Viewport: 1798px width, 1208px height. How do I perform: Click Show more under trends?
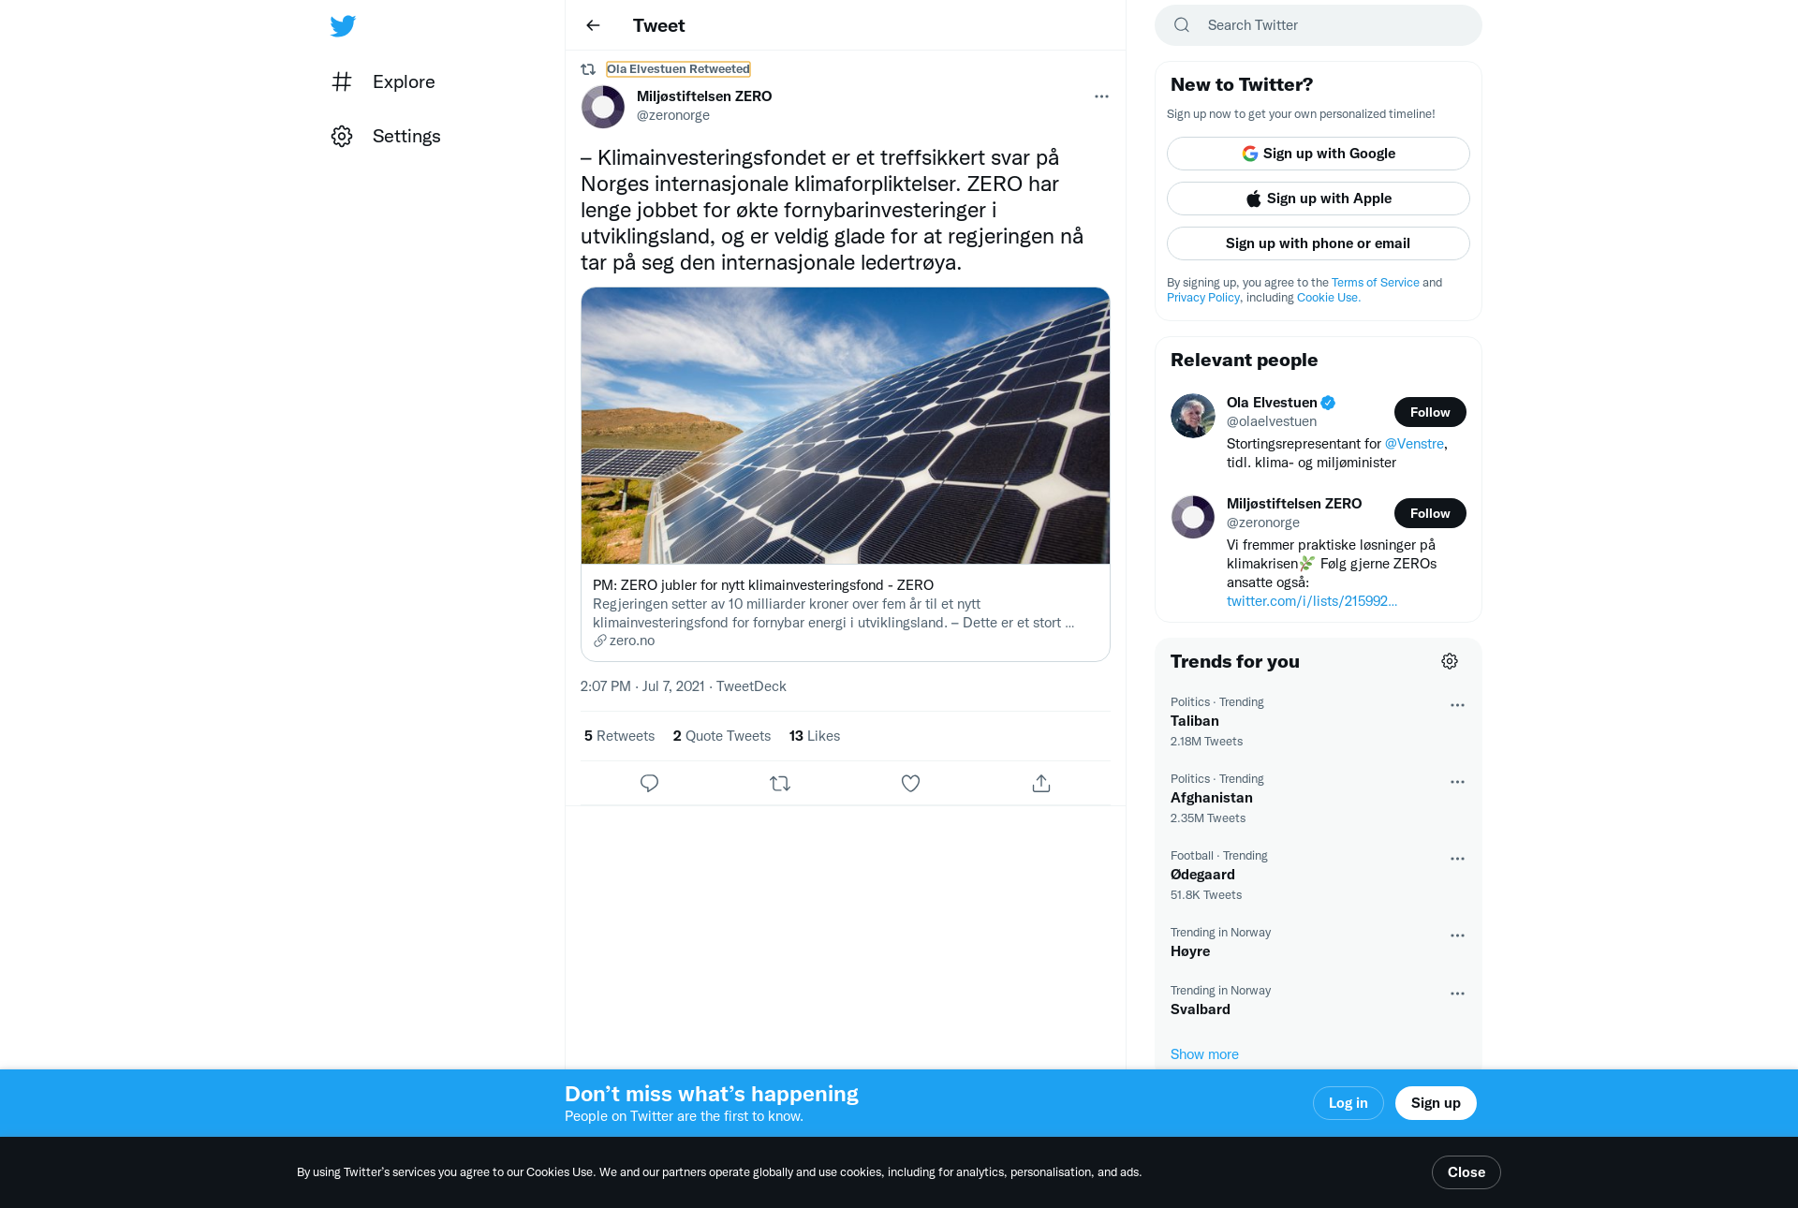[x=1204, y=1054]
